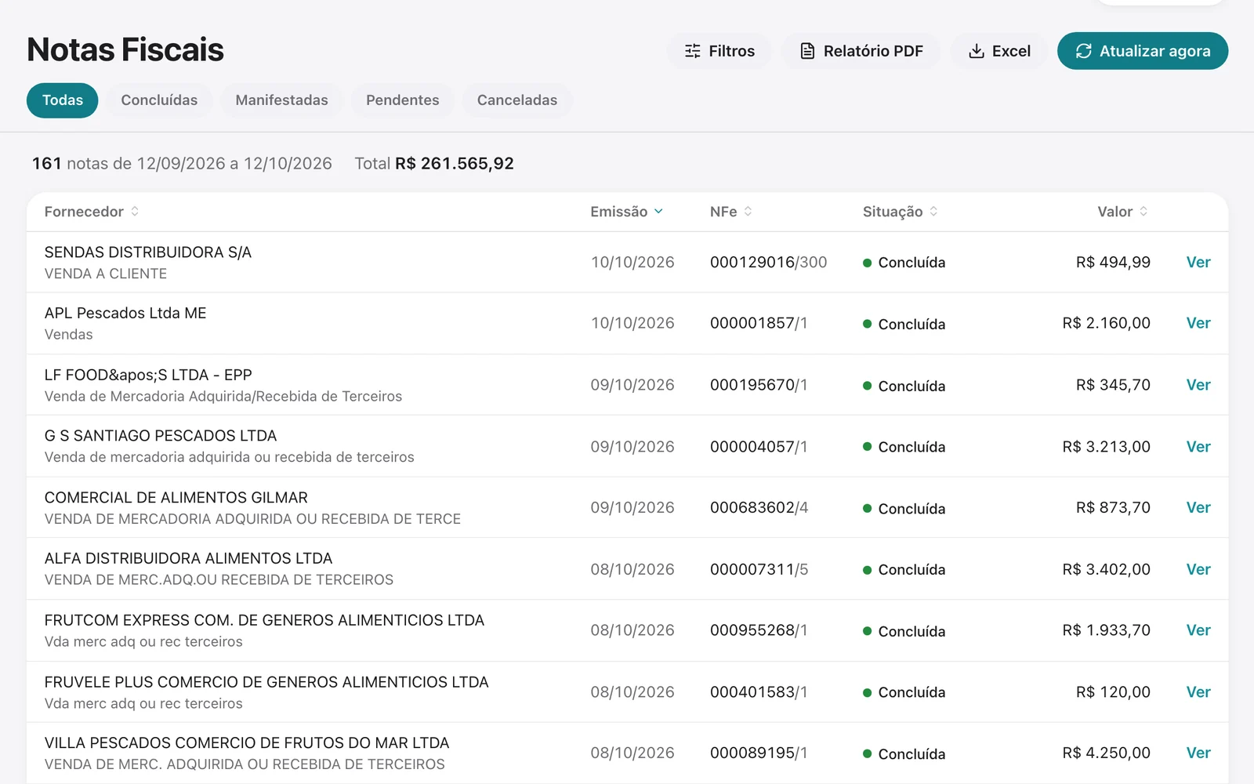
Task: Generate the Relatório PDF report
Action: tap(861, 51)
